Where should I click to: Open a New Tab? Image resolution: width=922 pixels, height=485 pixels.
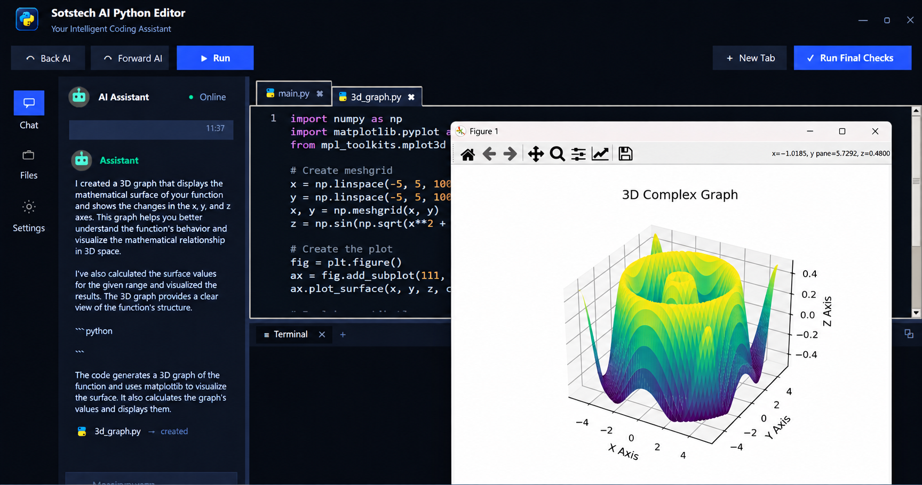click(x=750, y=58)
